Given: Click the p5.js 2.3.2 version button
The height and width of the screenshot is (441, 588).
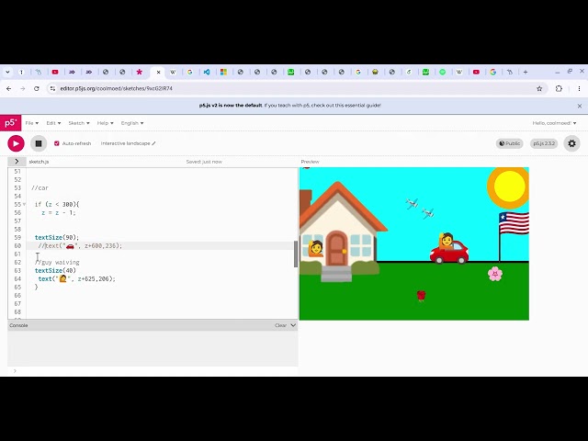Looking at the screenshot, I should pos(544,143).
